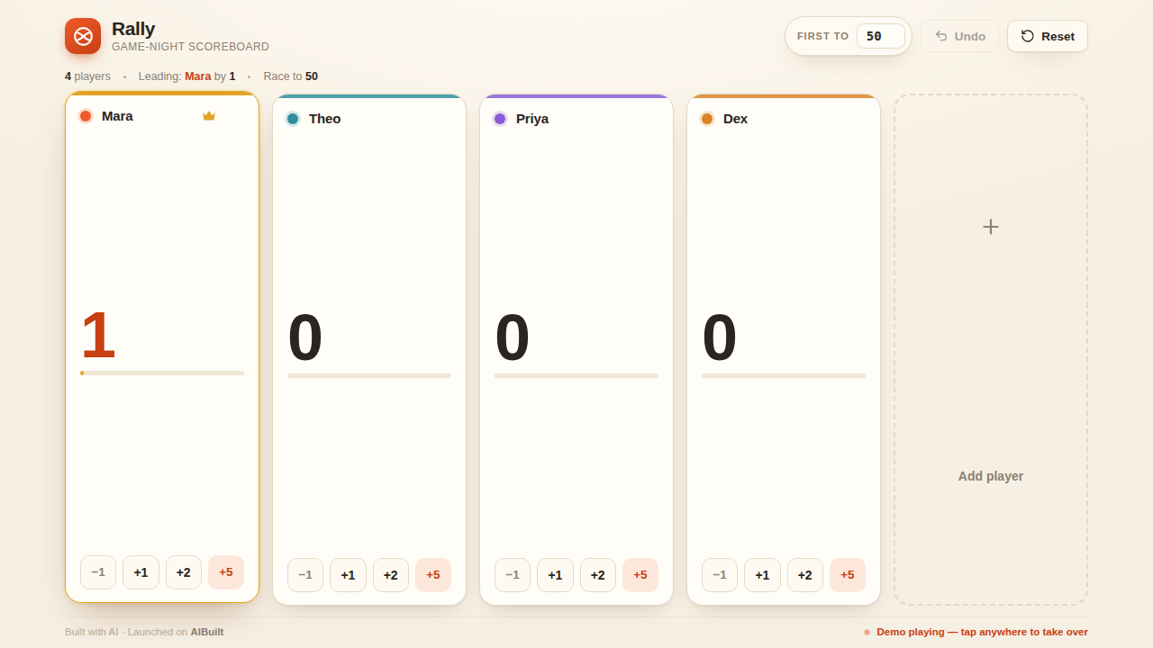Add 5 points to Dex
Viewport: 1153px width, 648px height.
(848, 575)
